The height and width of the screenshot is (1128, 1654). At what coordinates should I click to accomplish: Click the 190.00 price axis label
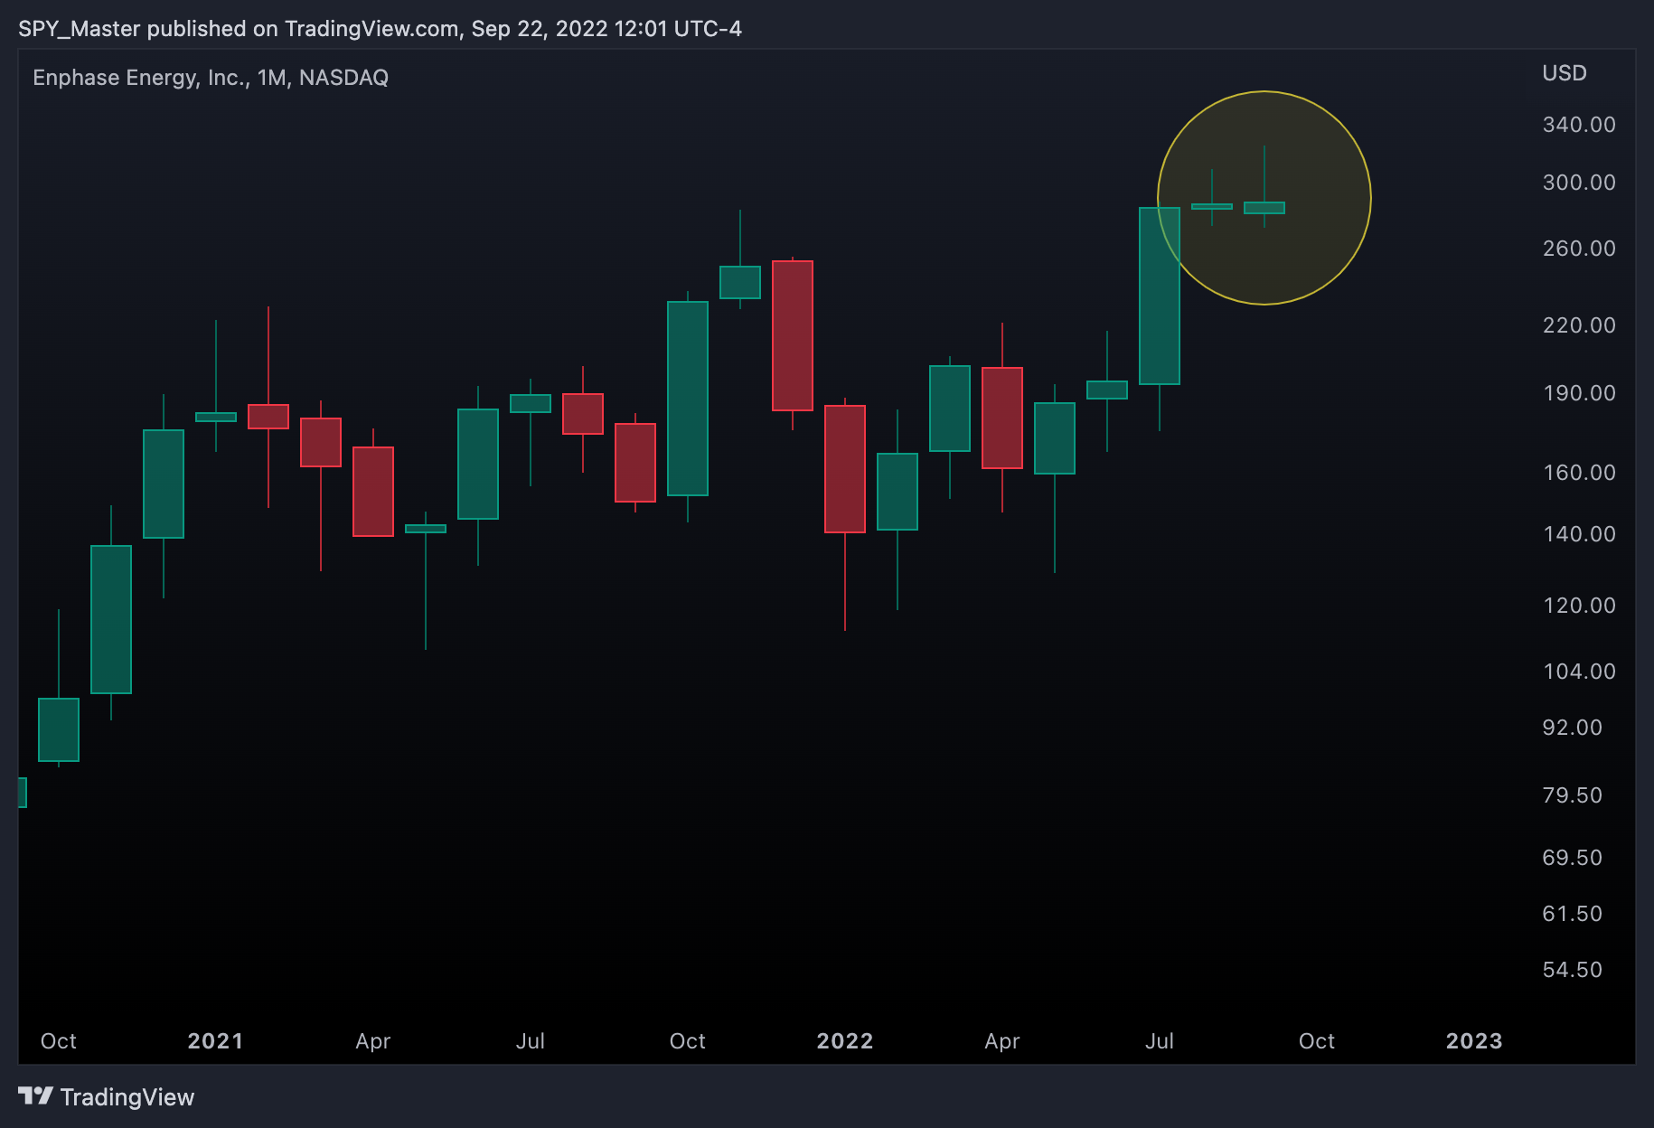[x=1579, y=393]
